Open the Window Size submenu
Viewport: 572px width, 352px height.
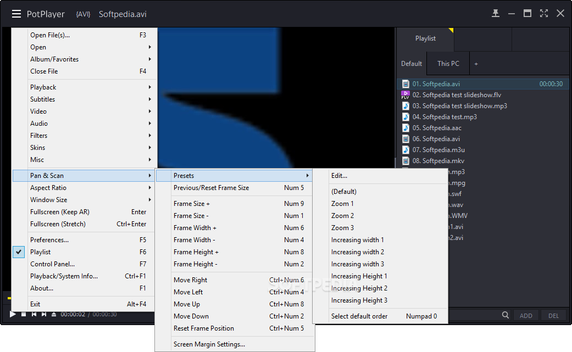[85, 200]
